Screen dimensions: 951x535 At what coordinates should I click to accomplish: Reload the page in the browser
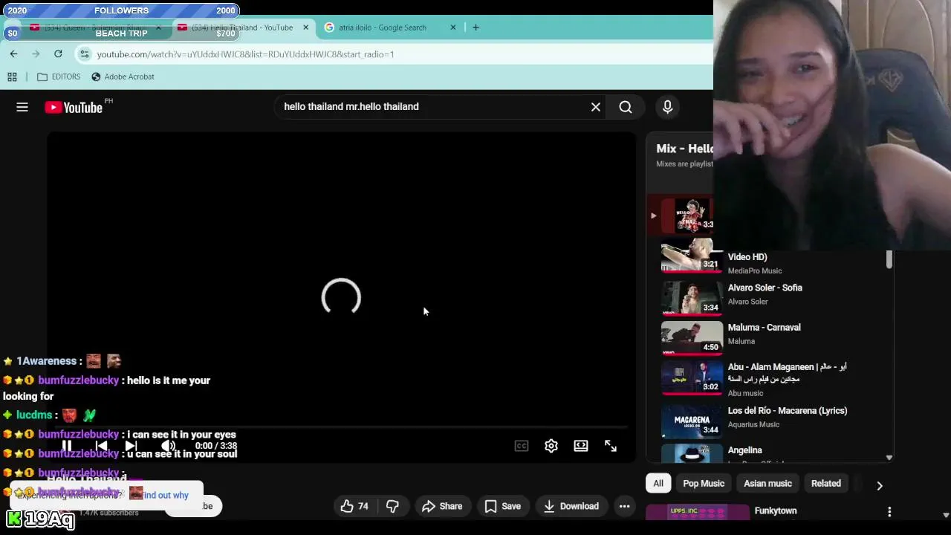(x=58, y=54)
